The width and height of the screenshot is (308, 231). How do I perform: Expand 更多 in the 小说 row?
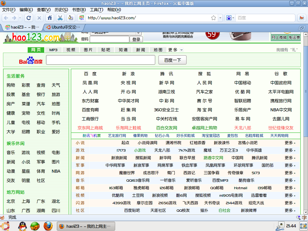(290, 143)
